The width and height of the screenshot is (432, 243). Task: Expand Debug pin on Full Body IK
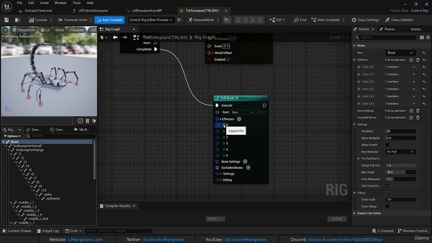coord(221,180)
